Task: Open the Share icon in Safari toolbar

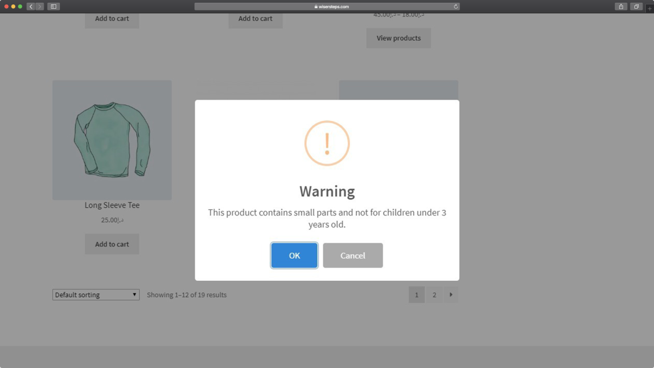Action: tap(621, 7)
